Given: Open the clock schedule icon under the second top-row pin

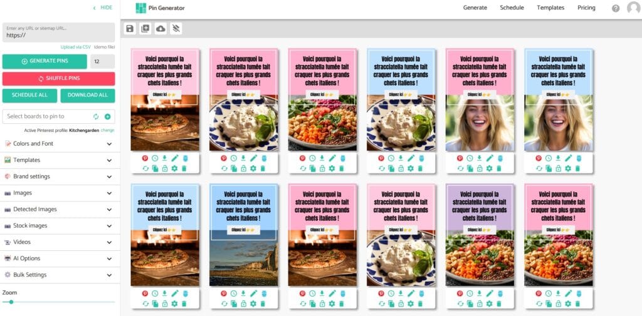Looking at the screenshot, I should pyautogui.click(x=233, y=158).
